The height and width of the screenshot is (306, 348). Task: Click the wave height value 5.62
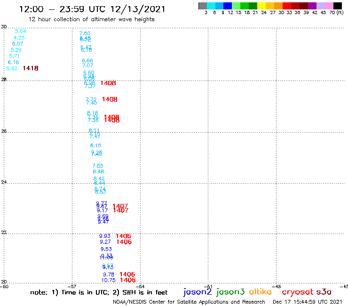tap(12, 68)
